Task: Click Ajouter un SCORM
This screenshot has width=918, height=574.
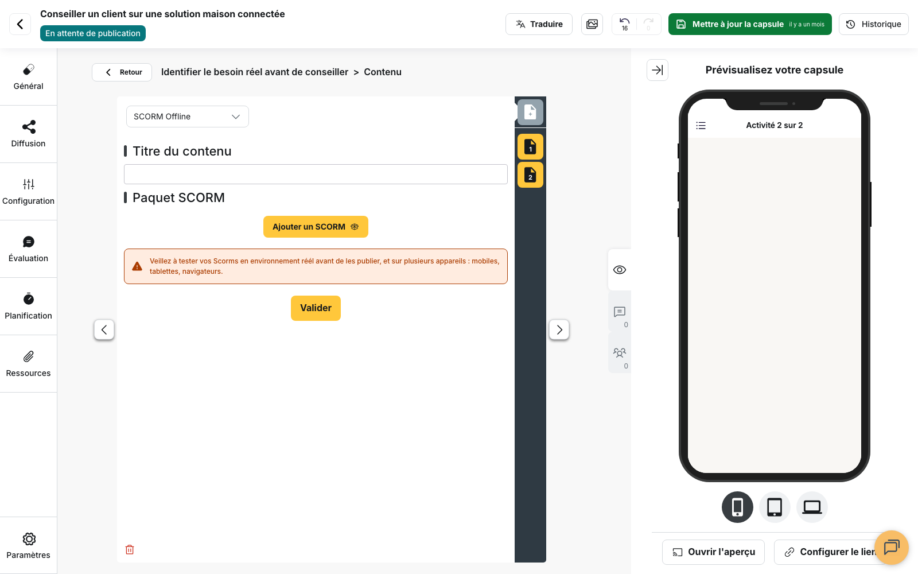Action: 316,227
